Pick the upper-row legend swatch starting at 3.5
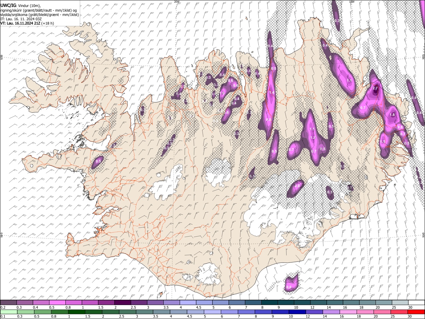This screenshot has height=319, width=425. point(171,302)
